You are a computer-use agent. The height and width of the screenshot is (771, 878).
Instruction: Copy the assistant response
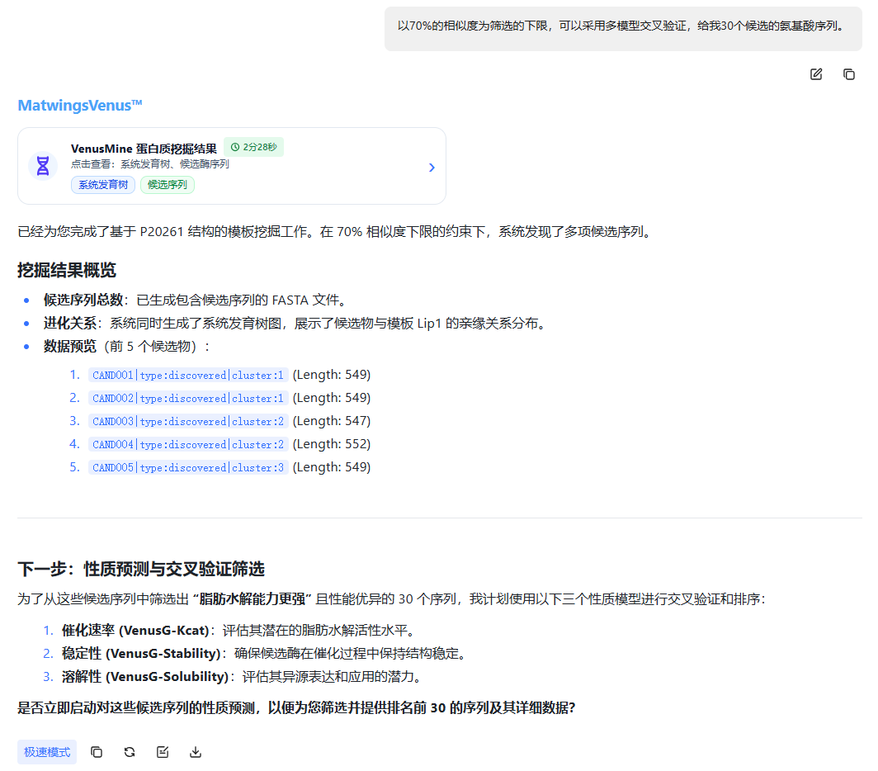click(x=97, y=752)
